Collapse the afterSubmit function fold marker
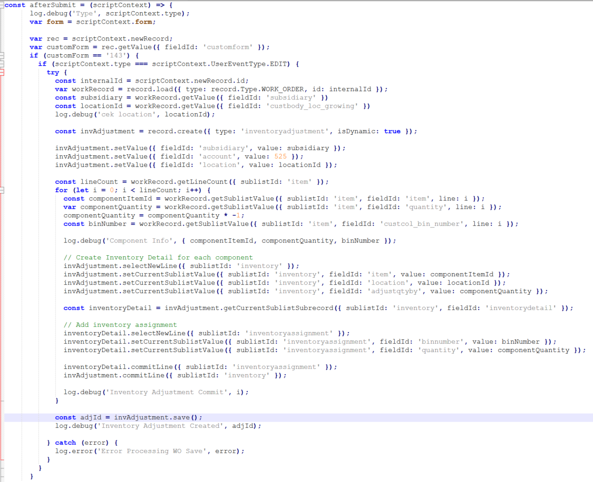Viewport: 593px width, 482px height. point(2,5)
